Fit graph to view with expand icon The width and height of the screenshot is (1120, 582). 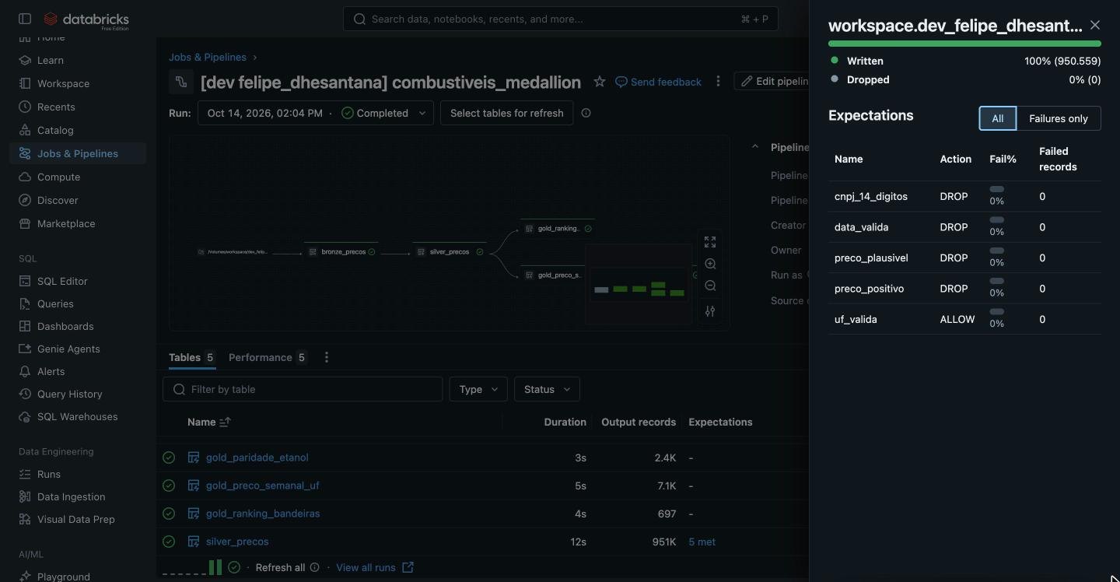pyautogui.click(x=710, y=243)
